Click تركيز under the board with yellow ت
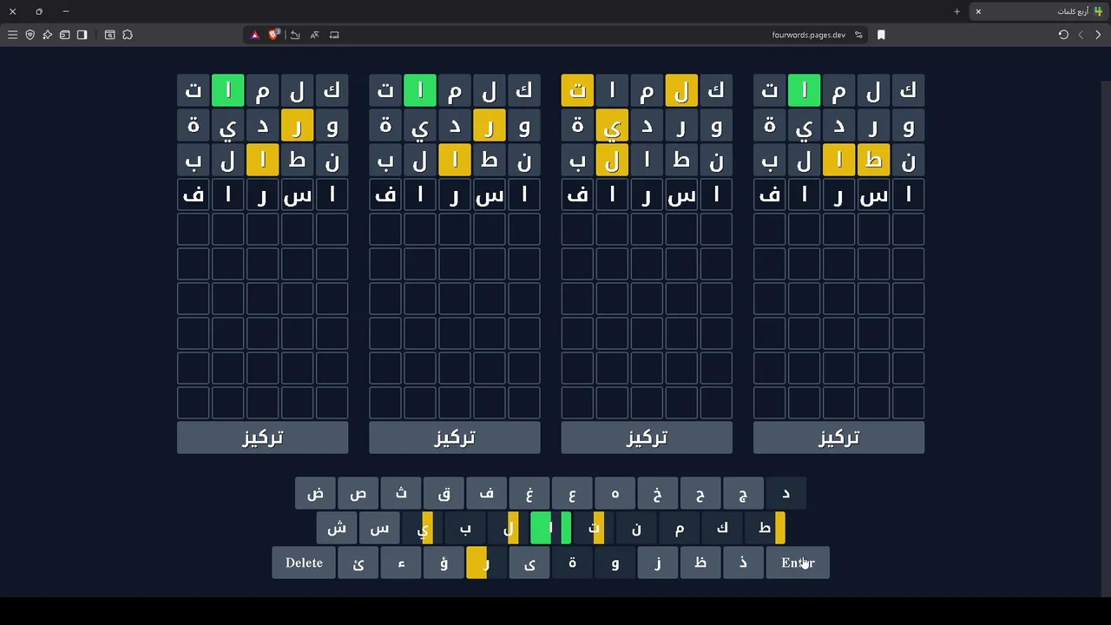Screen dimensions: 1111x625 [647, 437]
